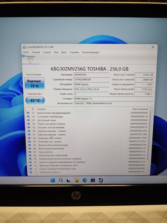Click the power-on count value 11357 раз

point(144,89)
